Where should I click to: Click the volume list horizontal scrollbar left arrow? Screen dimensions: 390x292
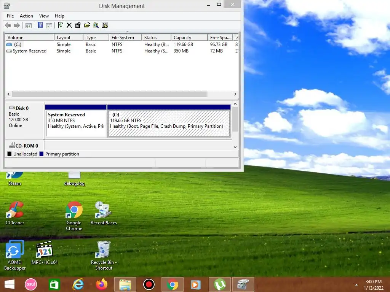pos(9,94)
